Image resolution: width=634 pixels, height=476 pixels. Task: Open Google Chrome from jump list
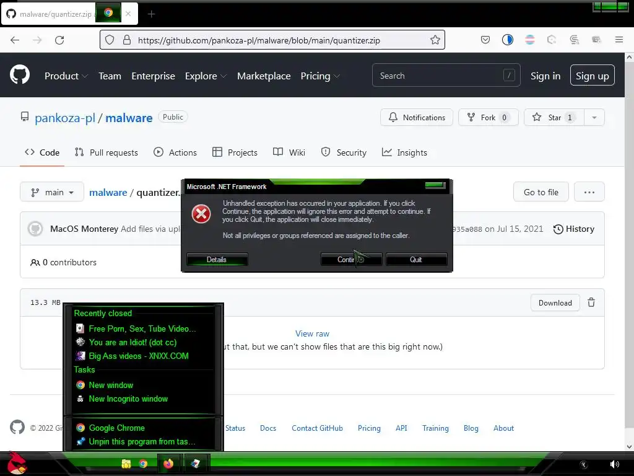116,428
